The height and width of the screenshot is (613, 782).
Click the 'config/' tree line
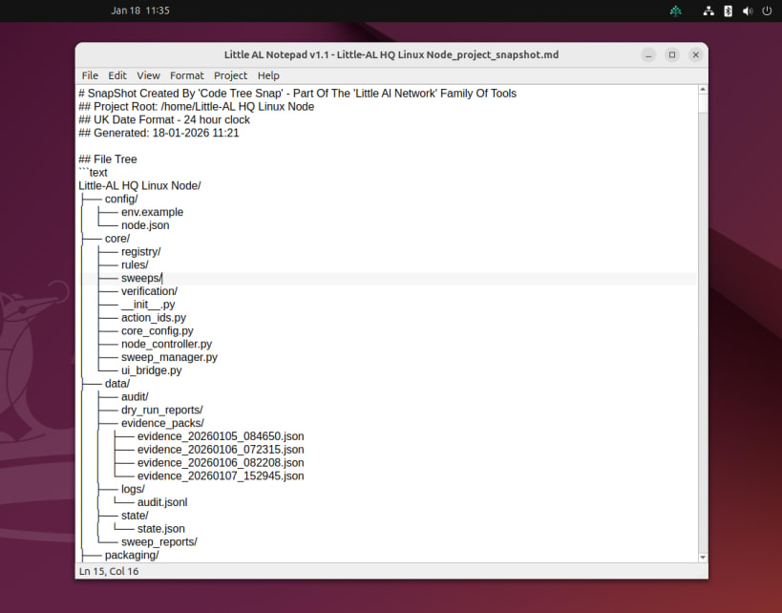pos(121,199)
